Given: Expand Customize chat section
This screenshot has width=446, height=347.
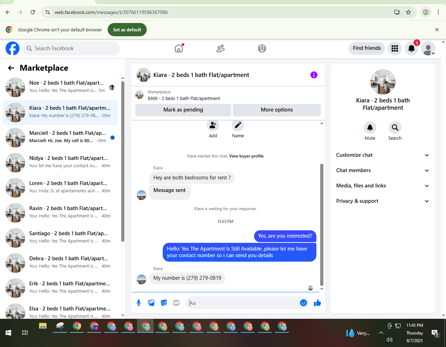Looking at the screenshot, I should (x=383, y=155).
